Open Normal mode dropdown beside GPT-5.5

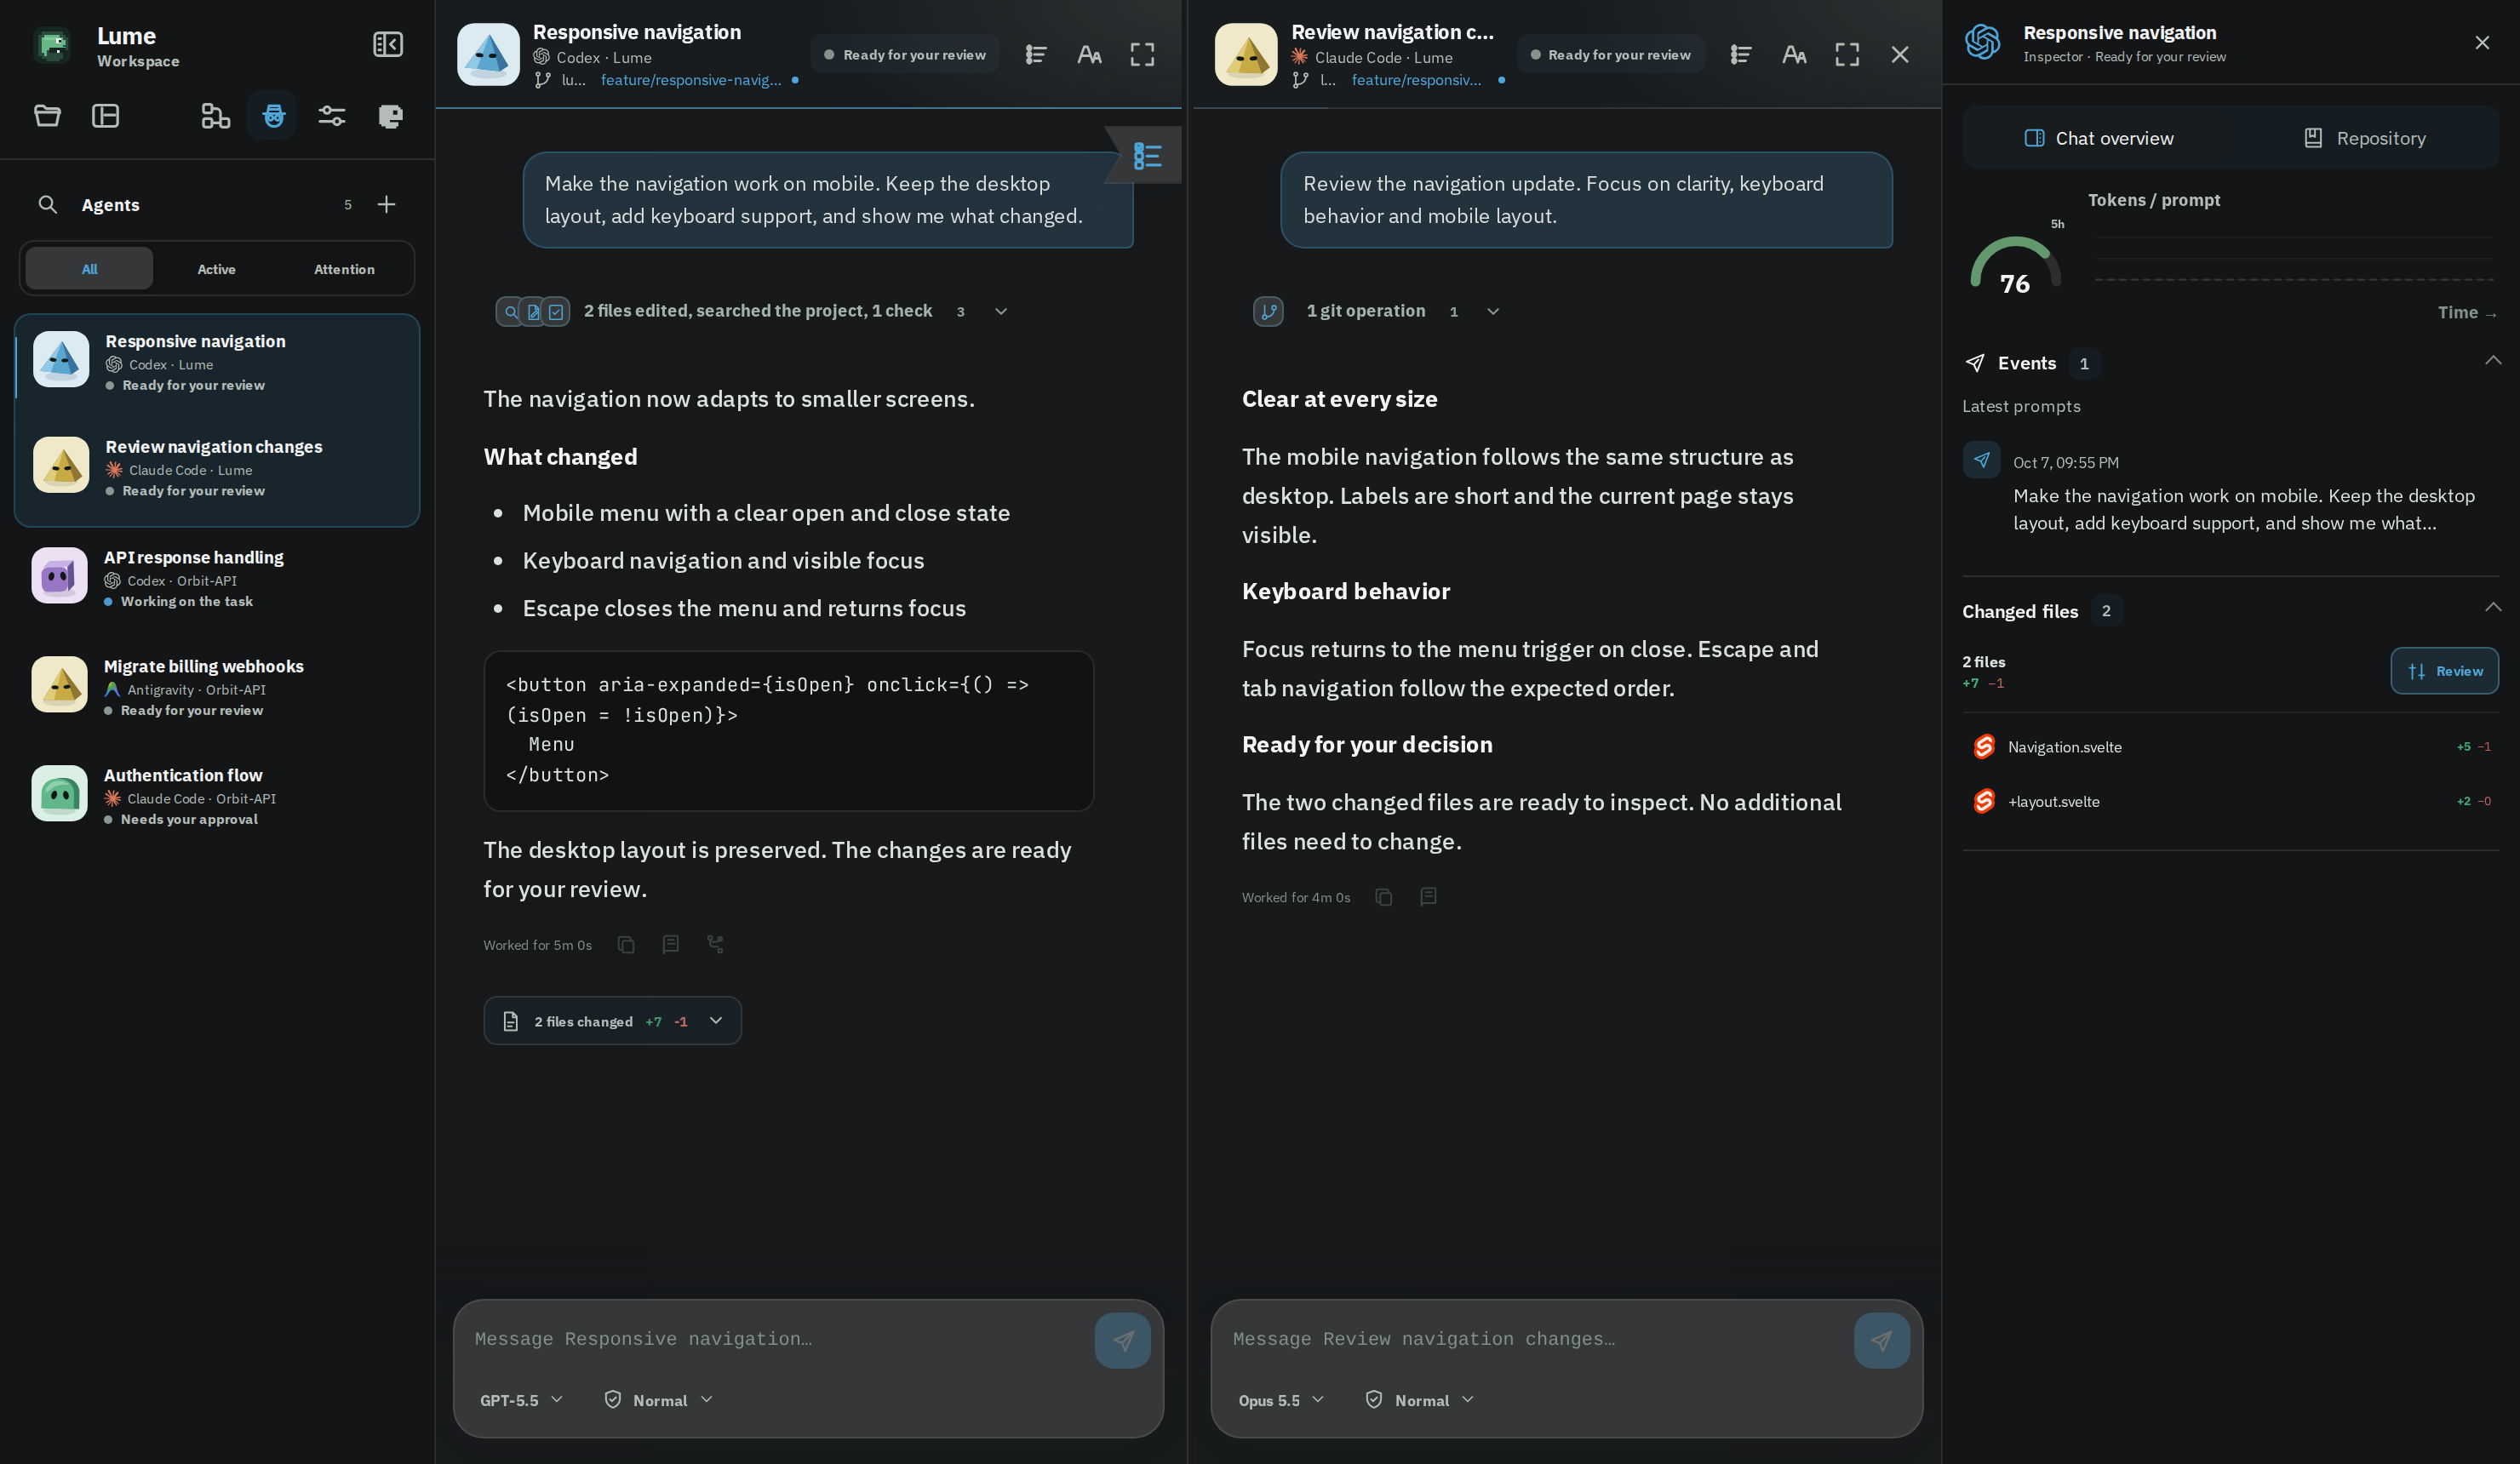click(x=659, y=1400)
